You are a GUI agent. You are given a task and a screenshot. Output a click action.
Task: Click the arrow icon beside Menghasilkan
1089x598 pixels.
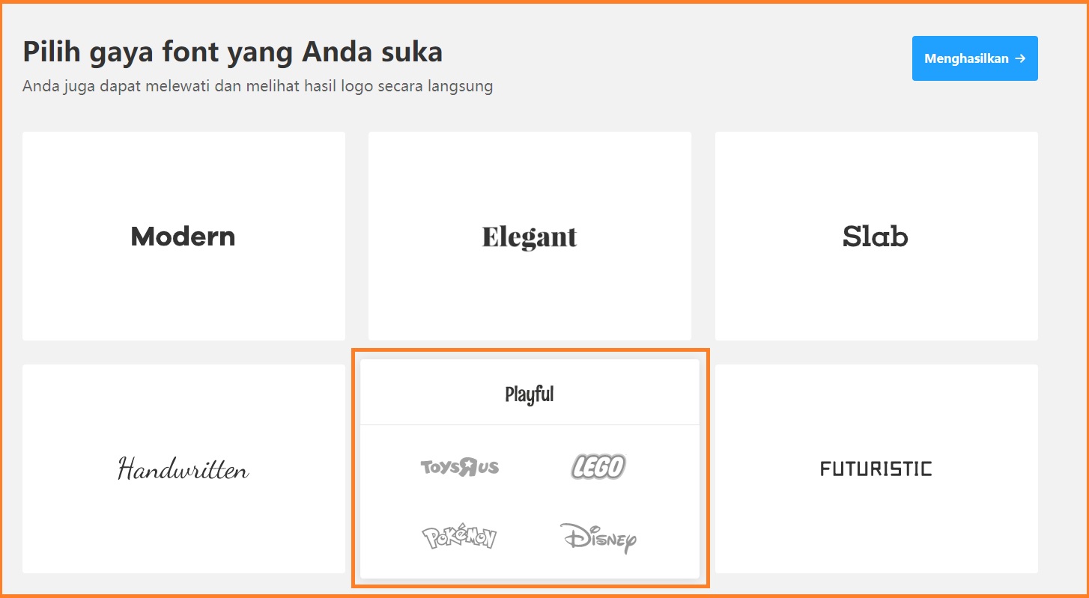click(1020, 58)
